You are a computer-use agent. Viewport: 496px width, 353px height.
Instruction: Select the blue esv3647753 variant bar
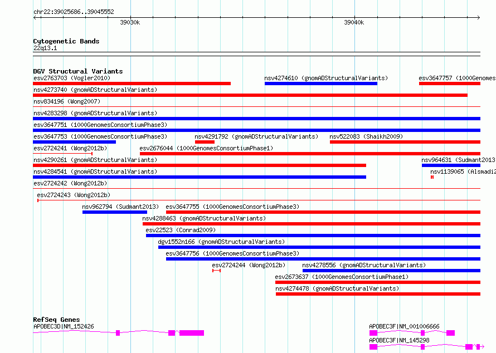point(74,142)
